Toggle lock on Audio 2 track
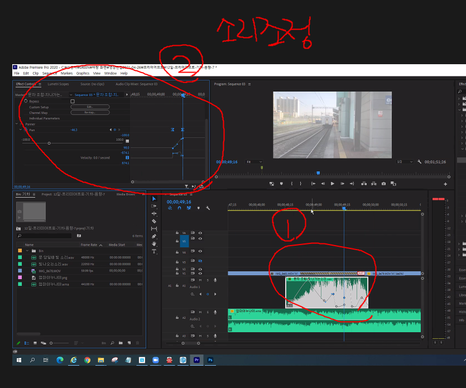466x388 pixels. coord(177,318)
